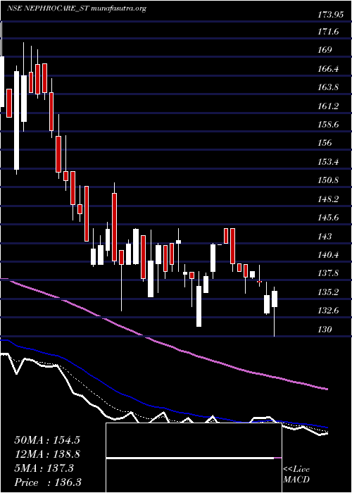
Task: Click the 50MA : 154.5 readout
Action: (47, 440)
